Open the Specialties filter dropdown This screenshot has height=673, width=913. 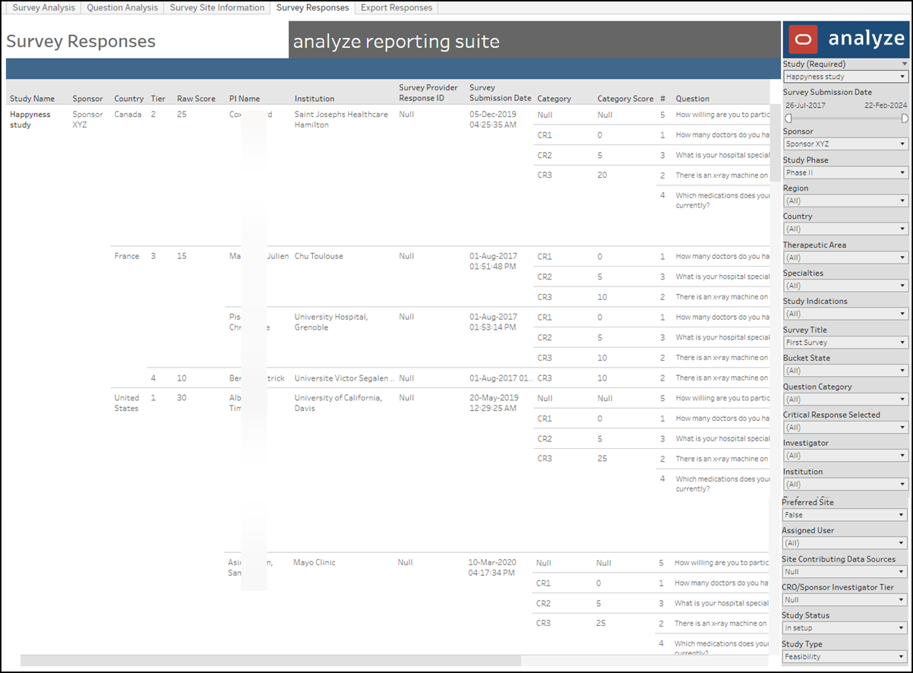pyautogui.click(x=845, y=286)
